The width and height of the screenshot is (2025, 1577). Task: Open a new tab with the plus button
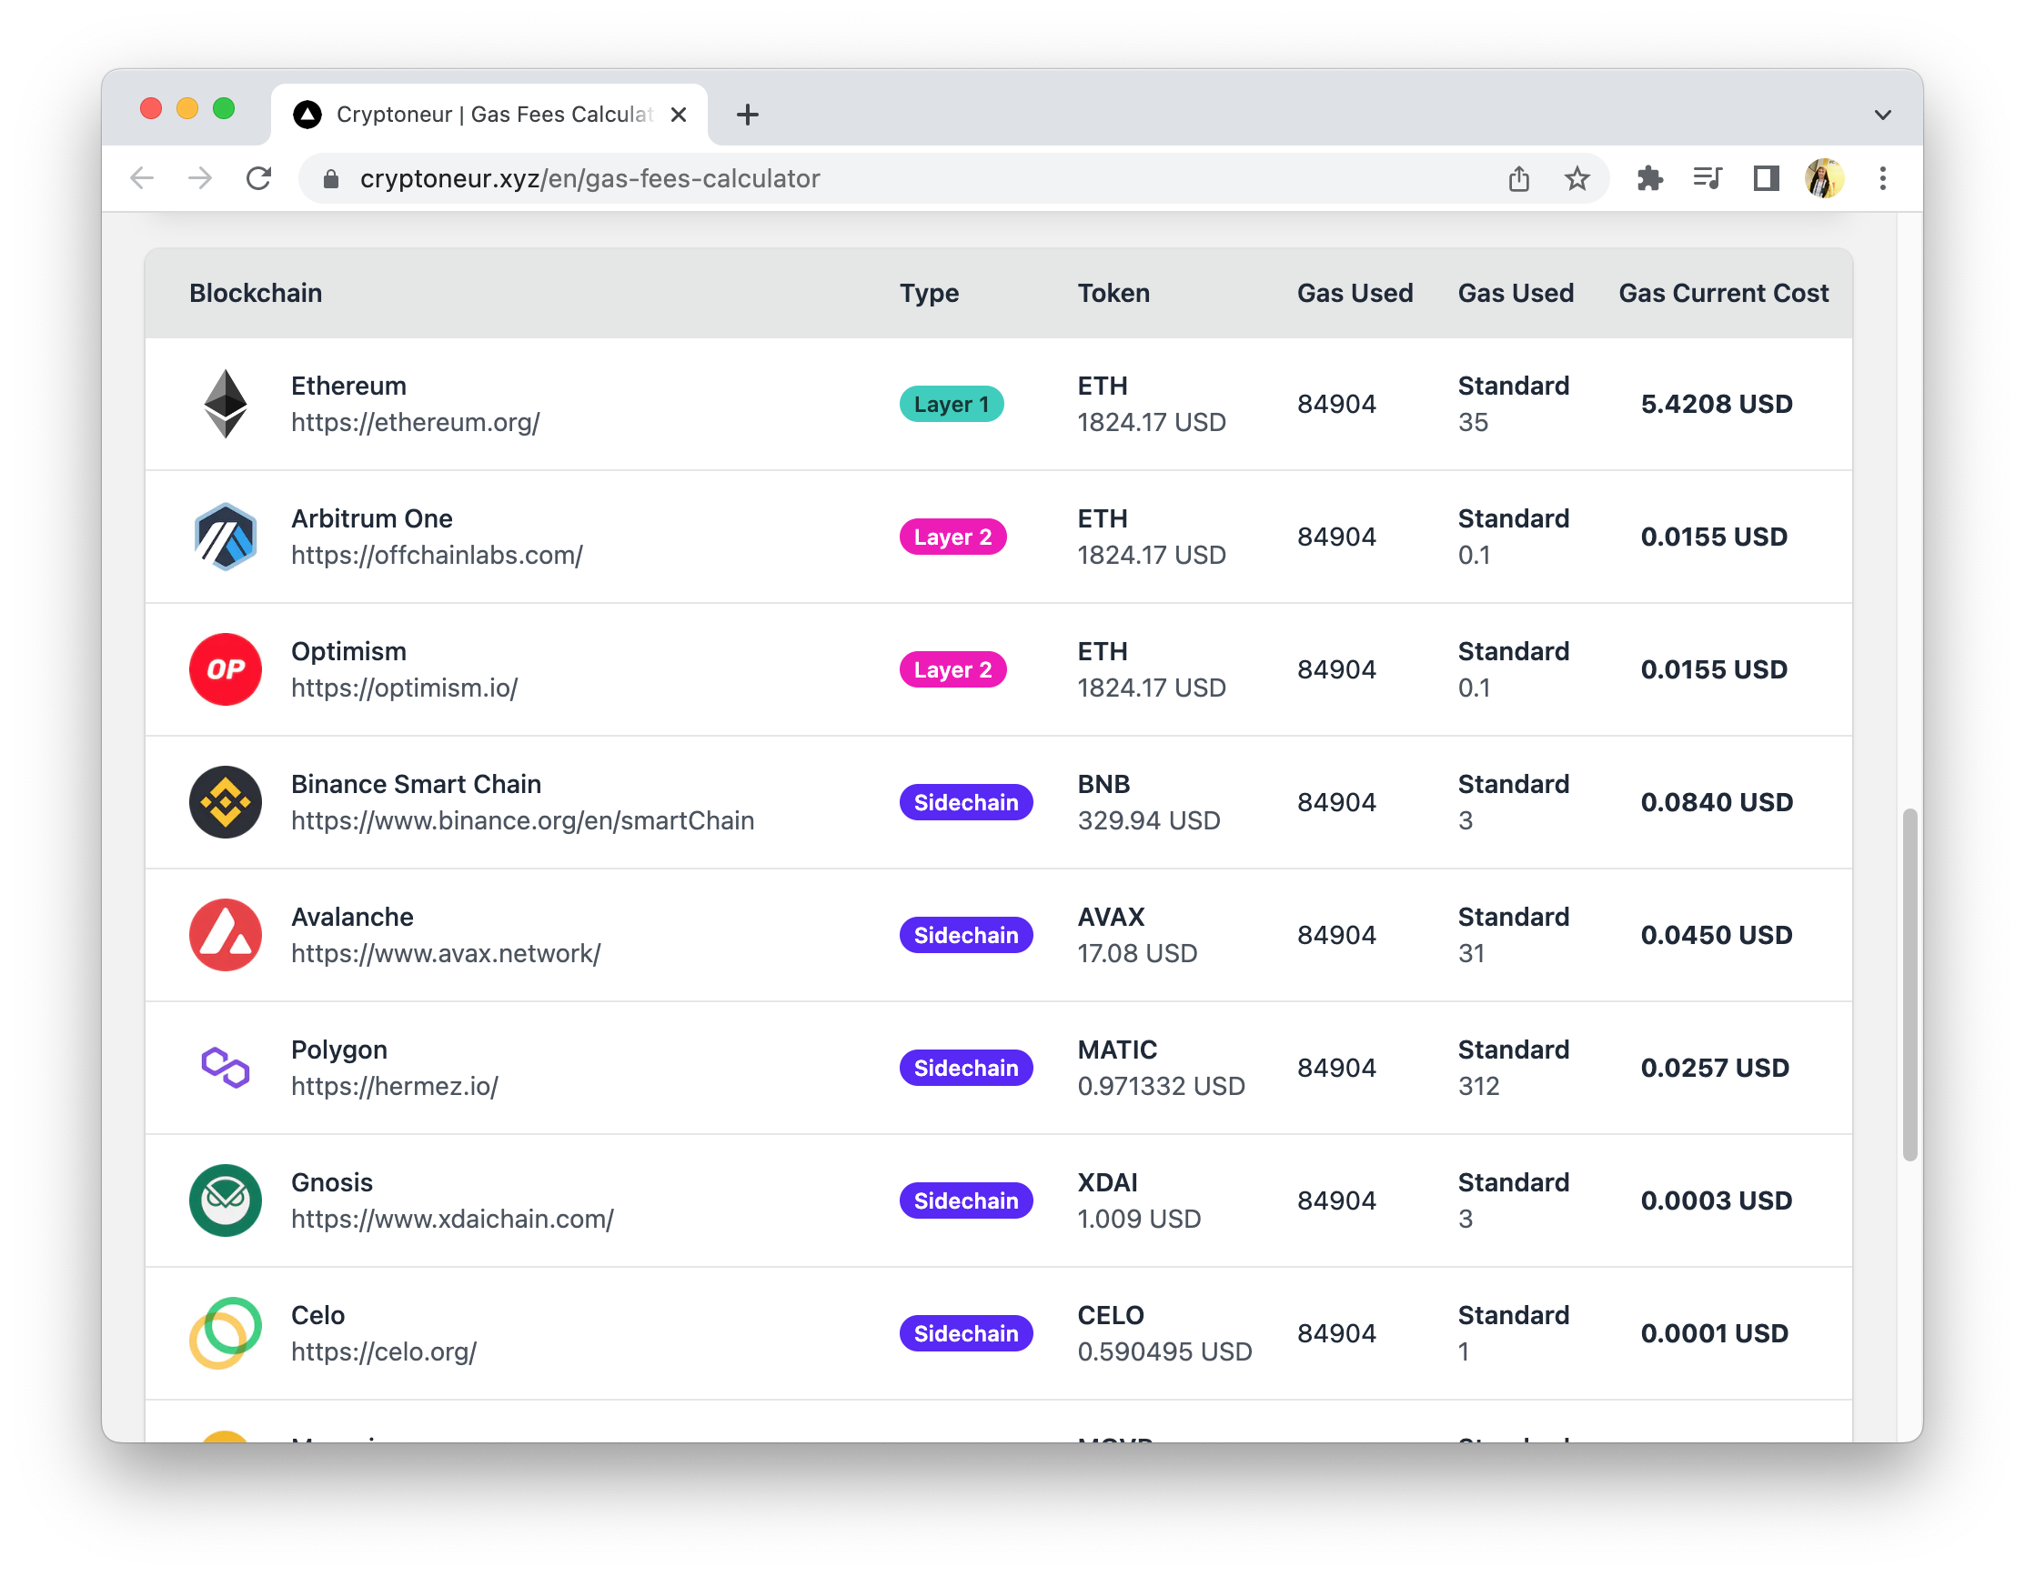(748, 114)
